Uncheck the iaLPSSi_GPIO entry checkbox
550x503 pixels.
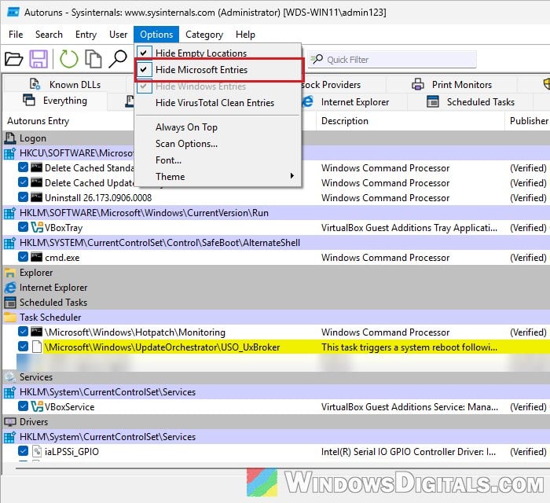click(23, 451)
